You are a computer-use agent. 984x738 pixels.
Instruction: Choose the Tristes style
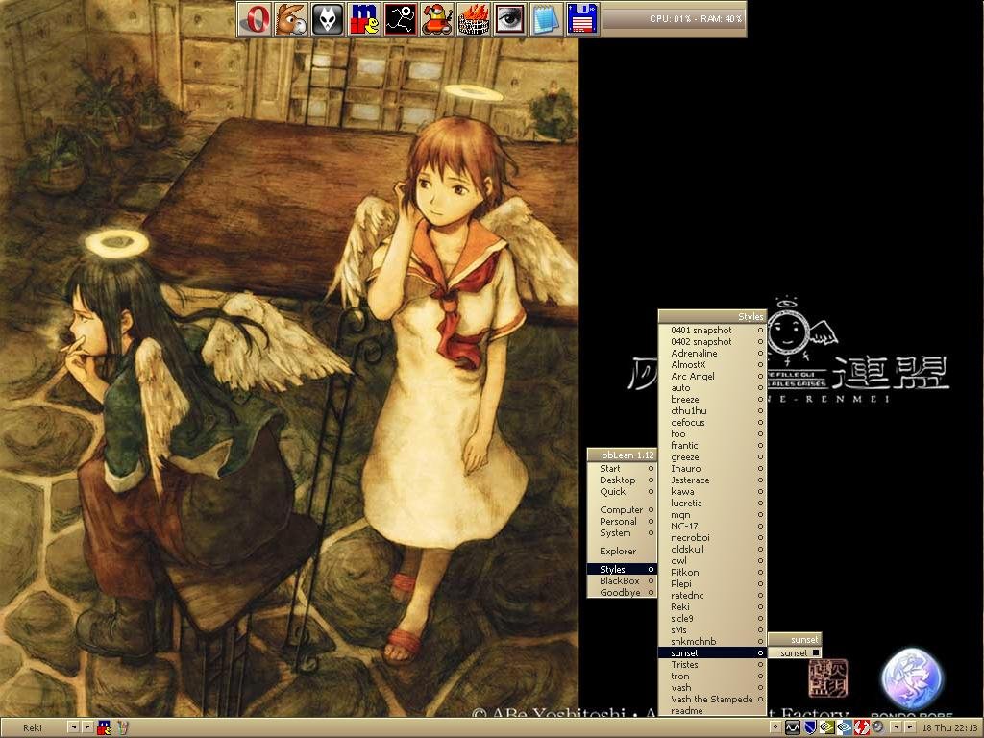click(x=712, y=665)
